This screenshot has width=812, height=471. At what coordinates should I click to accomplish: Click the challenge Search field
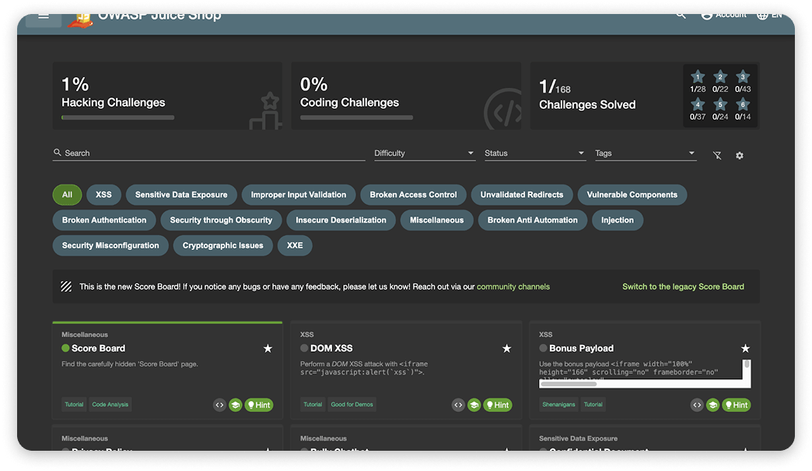pos(210,153)
